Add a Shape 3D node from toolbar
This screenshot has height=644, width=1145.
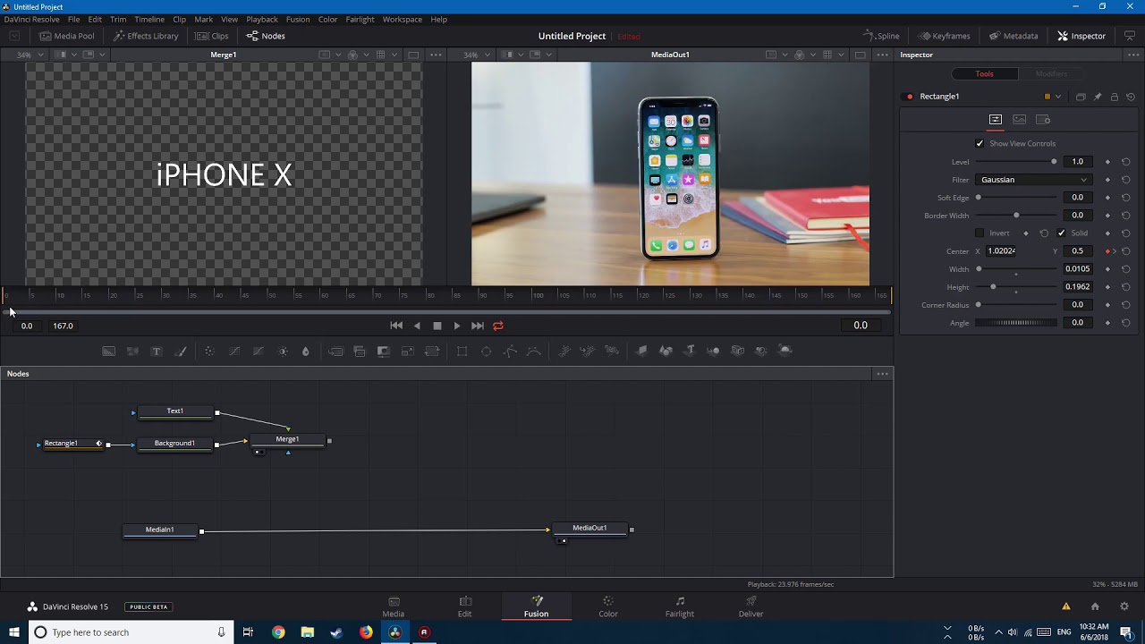[666, 351]
